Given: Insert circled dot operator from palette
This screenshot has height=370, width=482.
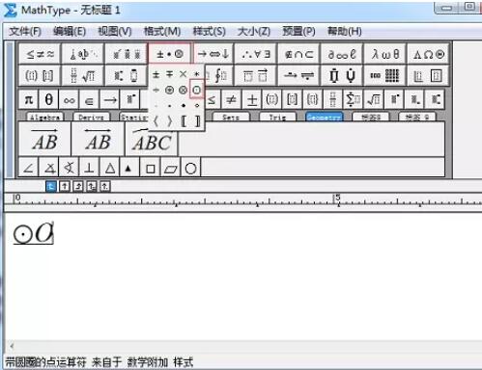Looking at the screenshot, I should coord(197,91).
